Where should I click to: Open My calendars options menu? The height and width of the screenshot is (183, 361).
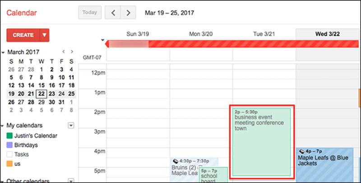tap(70, 125)
